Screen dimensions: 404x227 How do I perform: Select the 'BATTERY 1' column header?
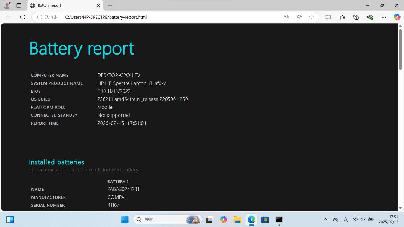click(x=118, y=182)
